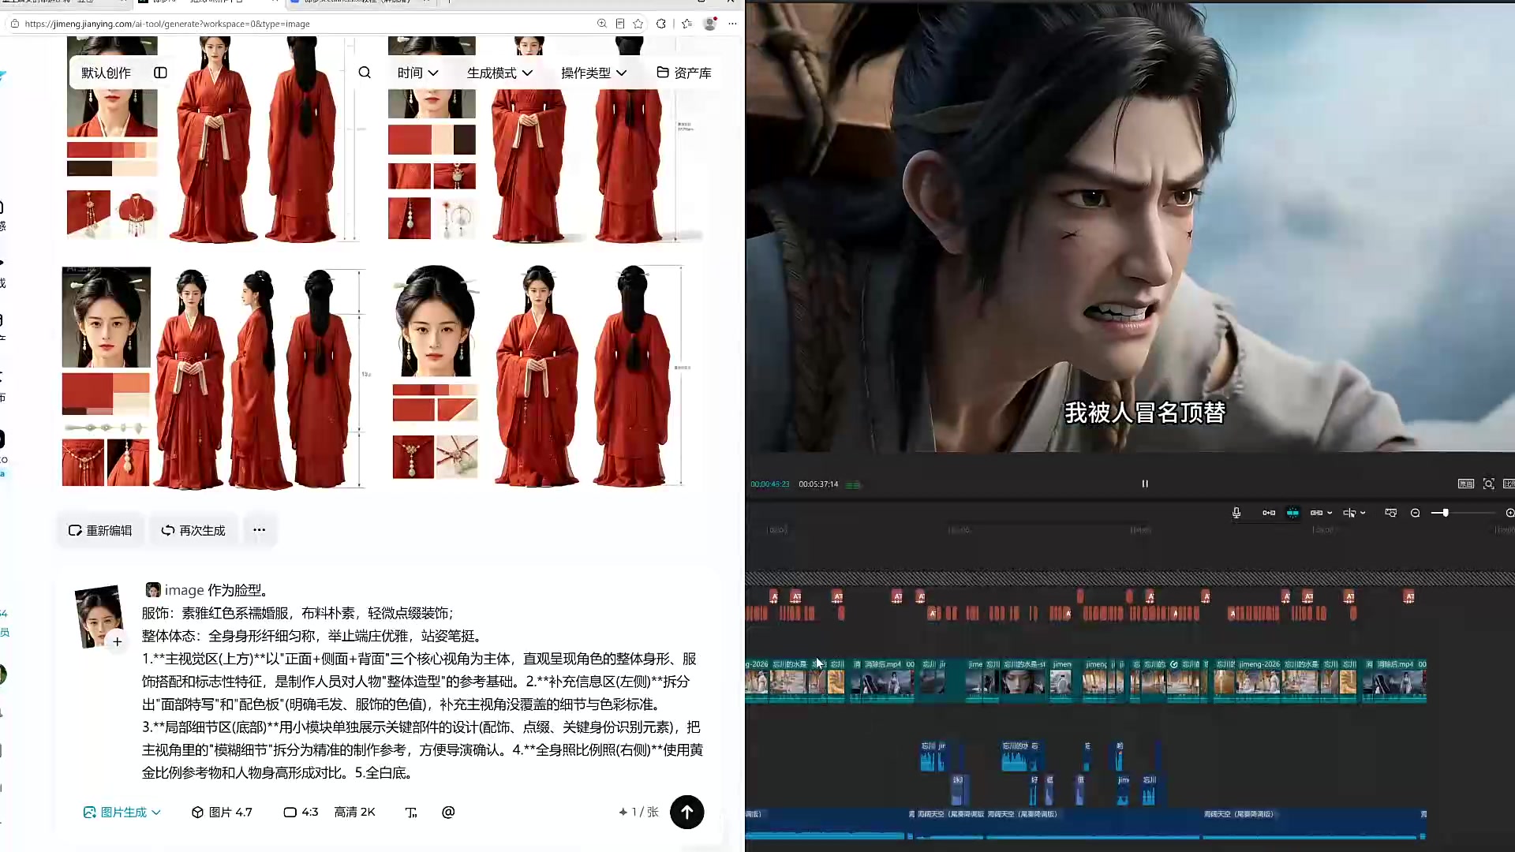Image resolution: width=1515 pixels, height=852 pixels.
Task: Adjust the timeline zoom slider
Action: [x=1445, y=513]
